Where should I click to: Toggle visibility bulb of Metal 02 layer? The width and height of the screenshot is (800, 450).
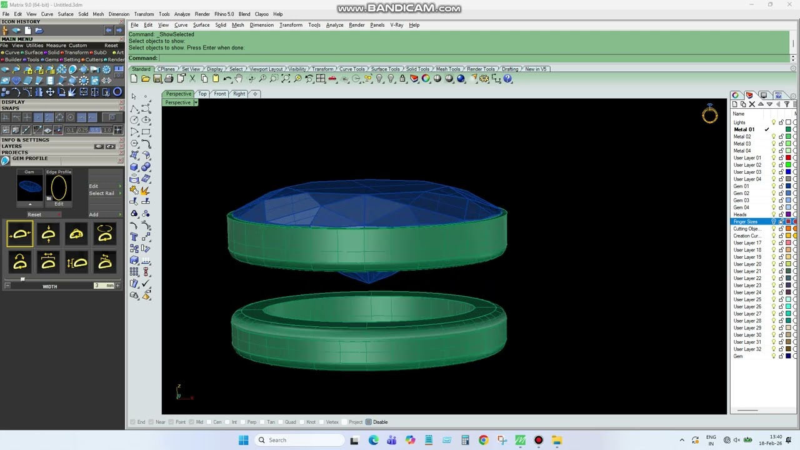pyautogui.click(x=774, y=136)
